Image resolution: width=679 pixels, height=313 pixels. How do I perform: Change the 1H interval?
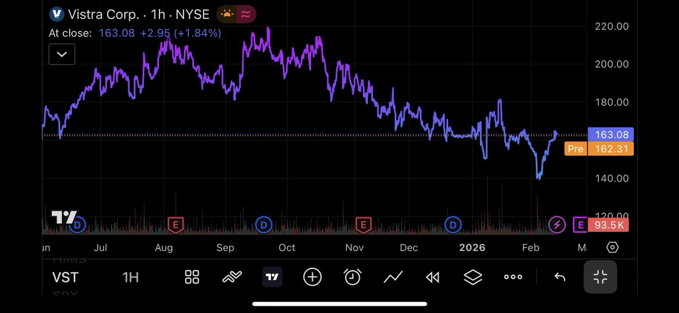131,277
